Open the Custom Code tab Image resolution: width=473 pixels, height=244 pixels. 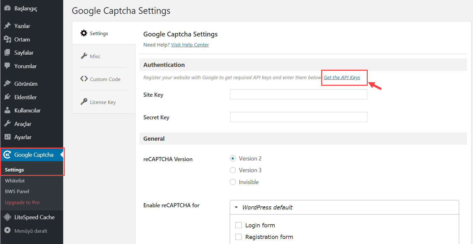[x=104, y=79]
